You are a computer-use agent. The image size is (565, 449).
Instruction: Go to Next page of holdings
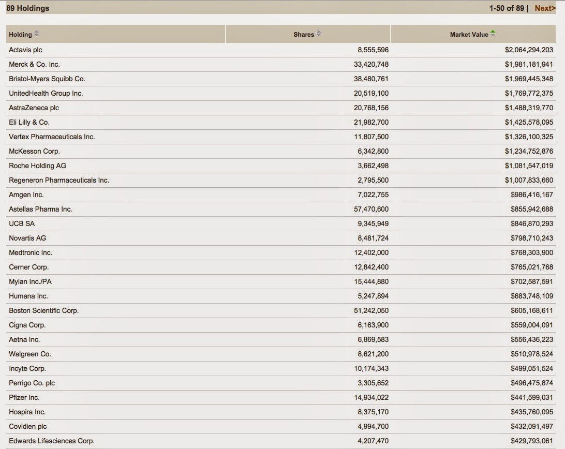coord(545,8)
